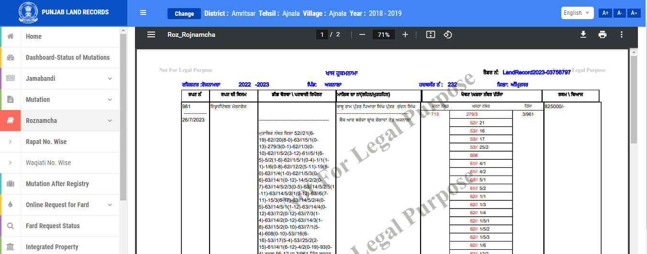
Task: Click khasra cell 53// 25/2
Action: 480,147
